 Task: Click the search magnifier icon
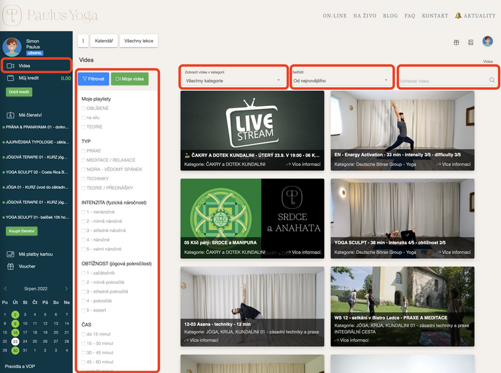click(492, 80)
